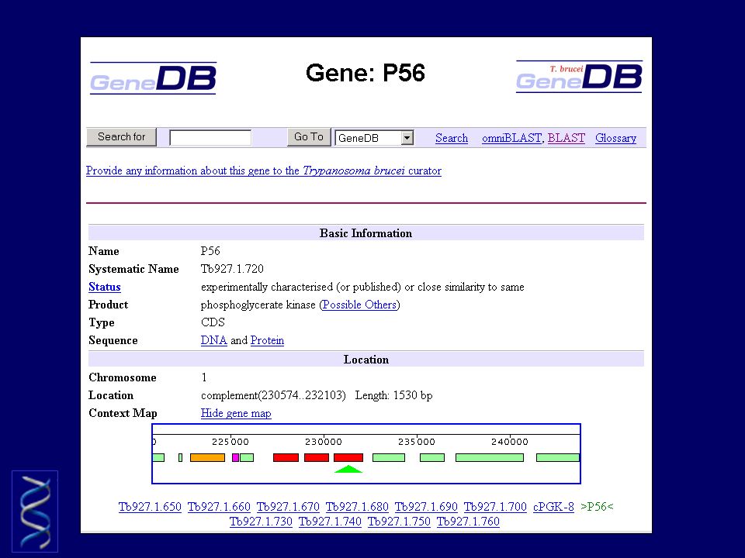This screenshot has height=558, width=745.
Task: Open the omniBLAST link
Action: pos(511,138)
